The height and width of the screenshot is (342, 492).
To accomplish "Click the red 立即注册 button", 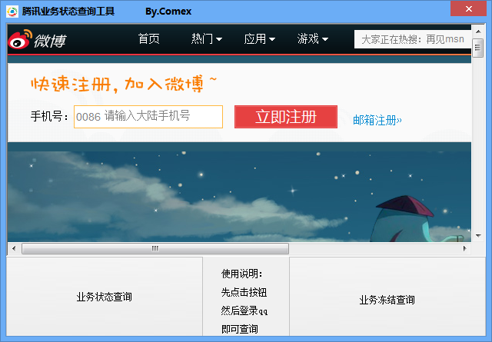I will point(286,117).
